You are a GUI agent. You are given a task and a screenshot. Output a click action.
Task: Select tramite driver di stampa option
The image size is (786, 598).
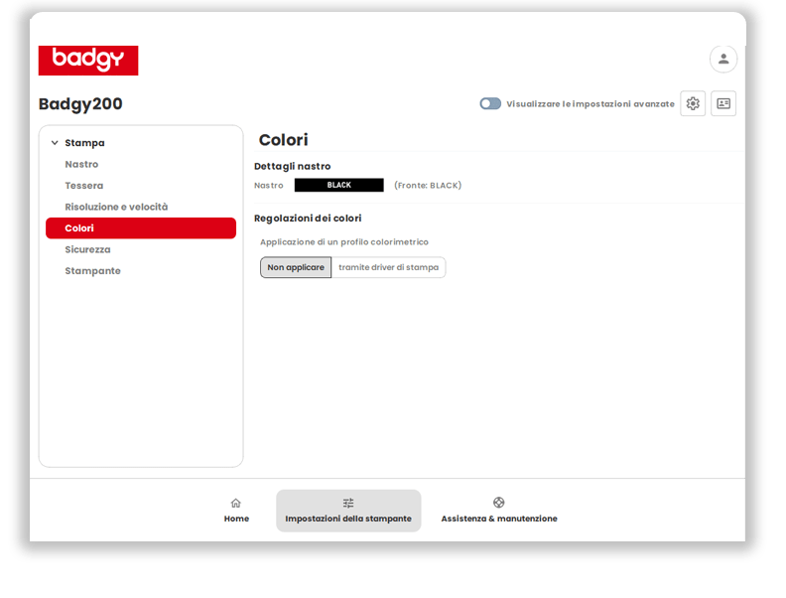coord(388,267)
